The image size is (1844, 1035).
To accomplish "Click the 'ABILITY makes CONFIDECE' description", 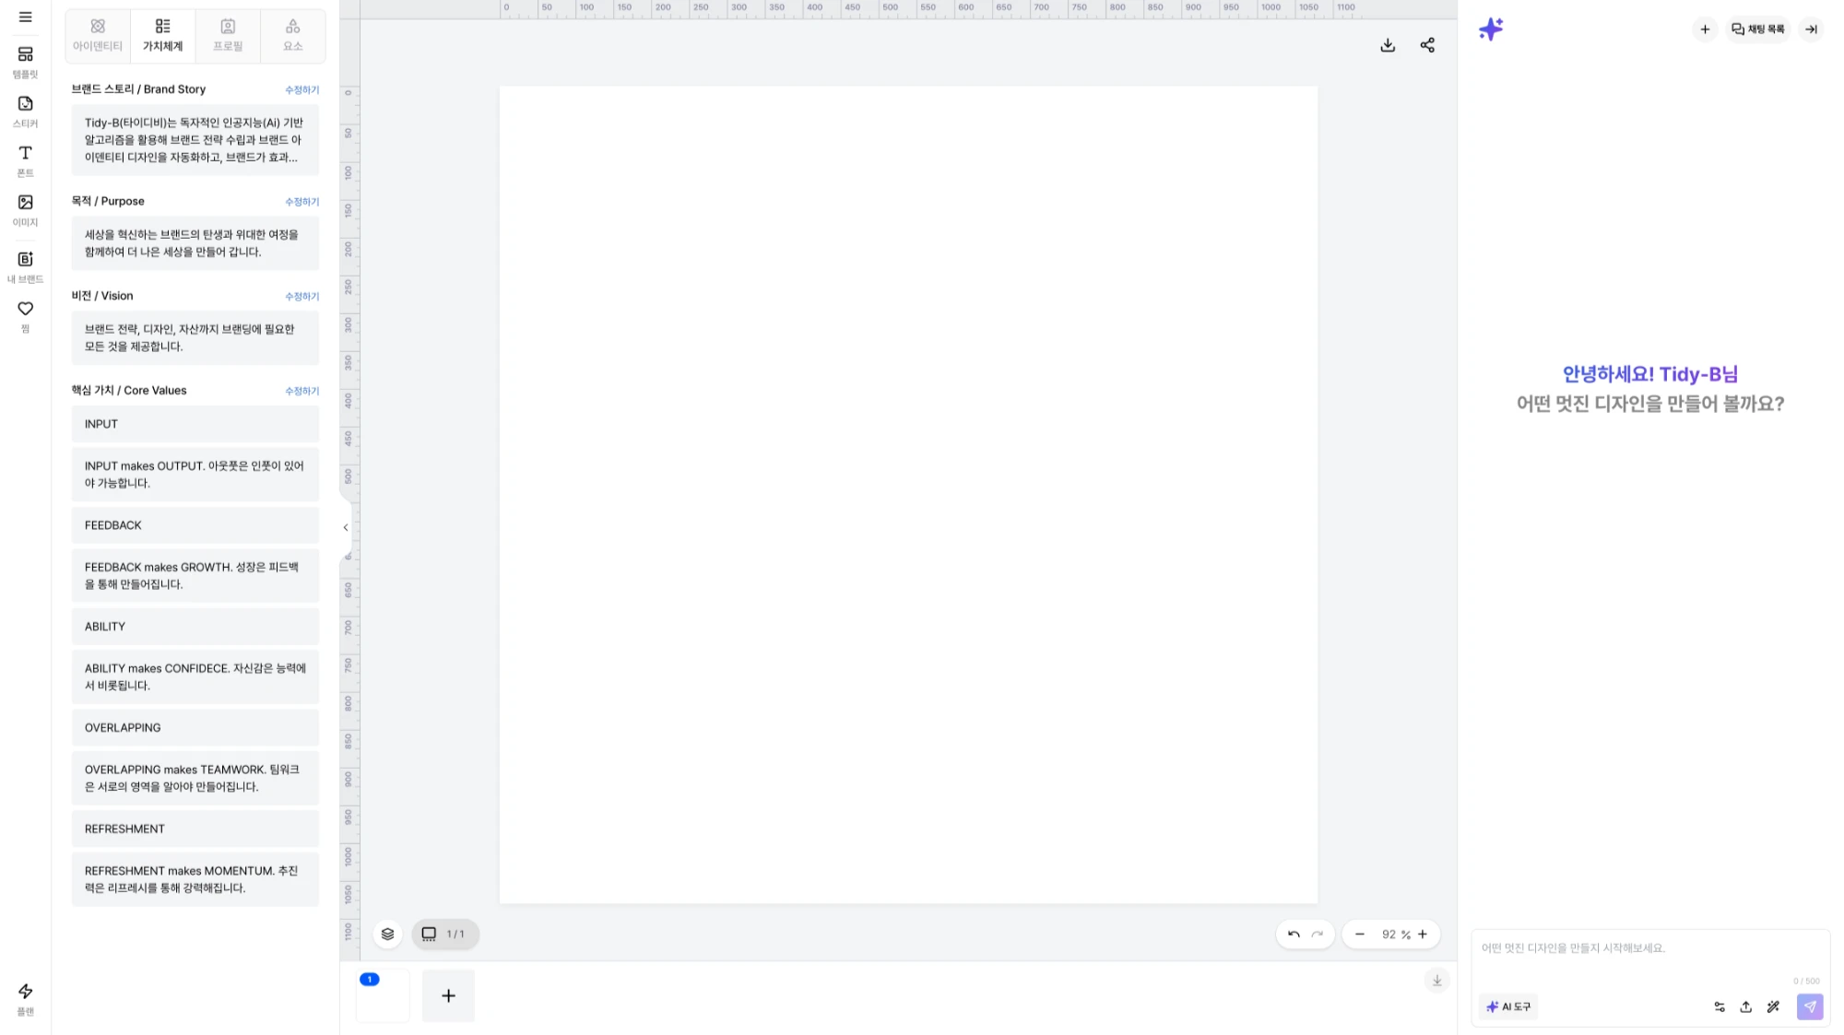I will pyautogui.click(x=195, y=677).
